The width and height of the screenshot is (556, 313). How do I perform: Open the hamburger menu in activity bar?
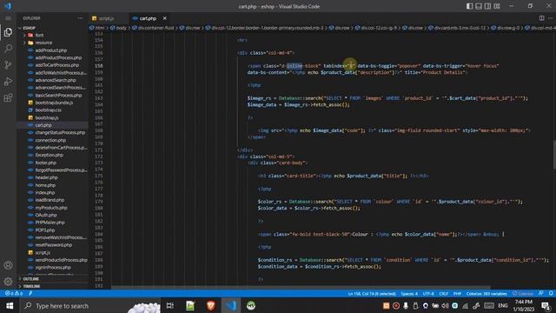click(x=8, y=18)
